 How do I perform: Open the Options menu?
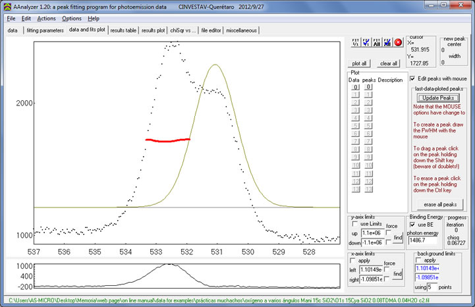coord(72,18)
